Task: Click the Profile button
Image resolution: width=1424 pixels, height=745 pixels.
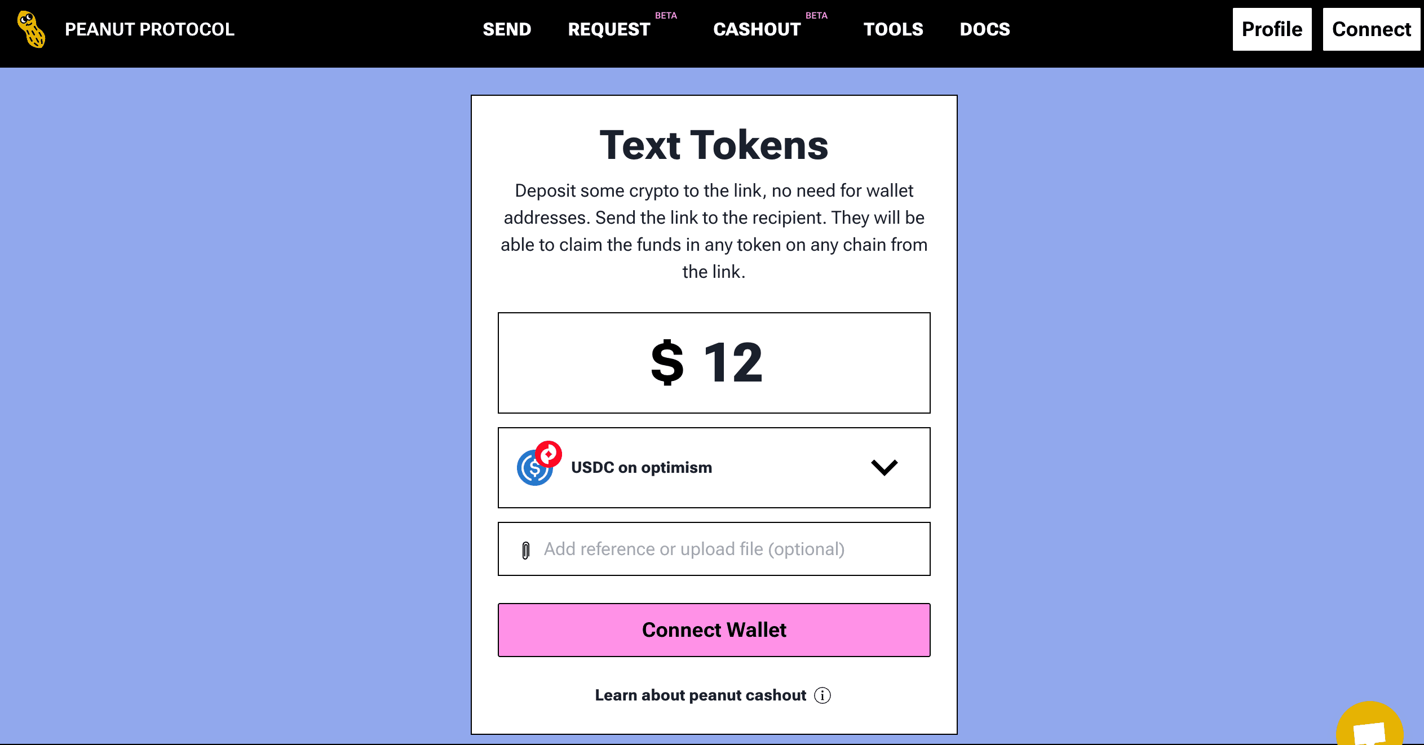Action: [x=1272, y=29]
